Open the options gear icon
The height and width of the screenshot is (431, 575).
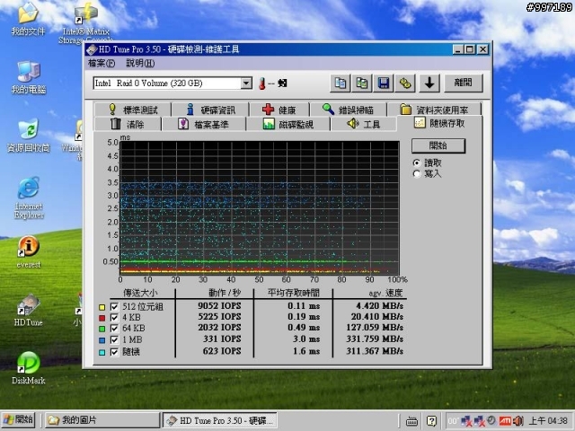(405, 84)
